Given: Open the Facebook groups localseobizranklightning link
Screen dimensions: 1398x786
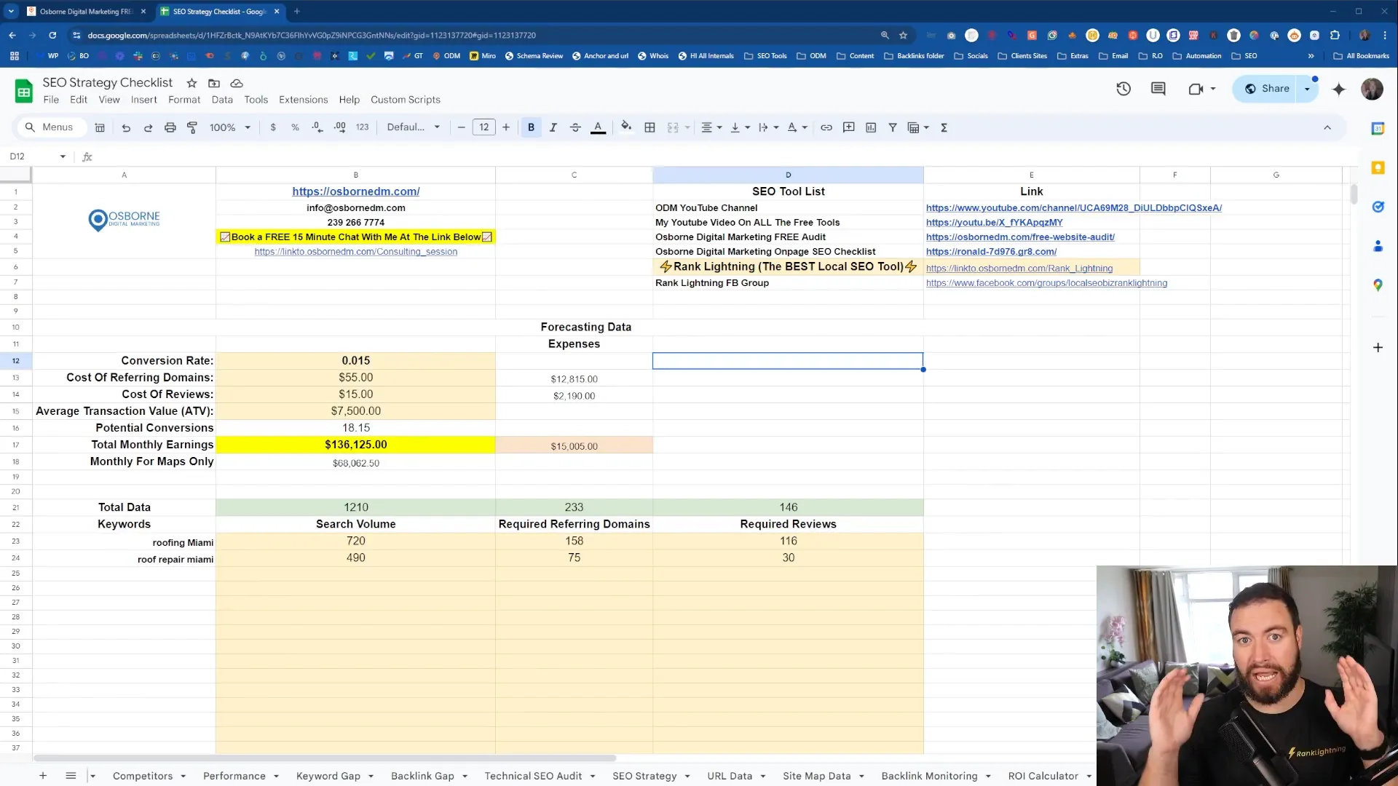Looking at the screenshot, I should tap(1046, 283).
